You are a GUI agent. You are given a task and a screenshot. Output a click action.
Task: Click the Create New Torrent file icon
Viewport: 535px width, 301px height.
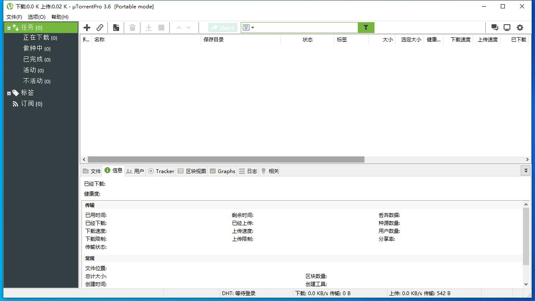116,28
